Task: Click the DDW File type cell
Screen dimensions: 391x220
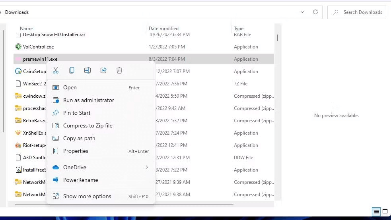Action: pos(243,158)
